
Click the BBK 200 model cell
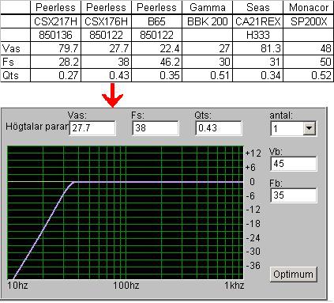click(208, 21)
